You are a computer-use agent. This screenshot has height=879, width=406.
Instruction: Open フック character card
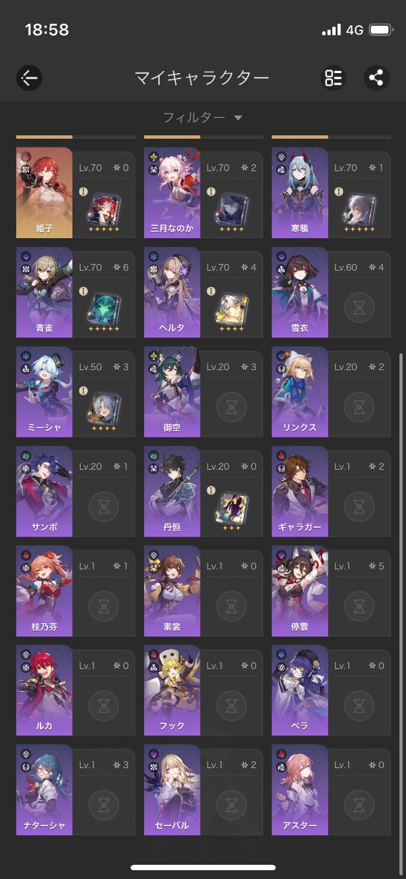[203, 690]
